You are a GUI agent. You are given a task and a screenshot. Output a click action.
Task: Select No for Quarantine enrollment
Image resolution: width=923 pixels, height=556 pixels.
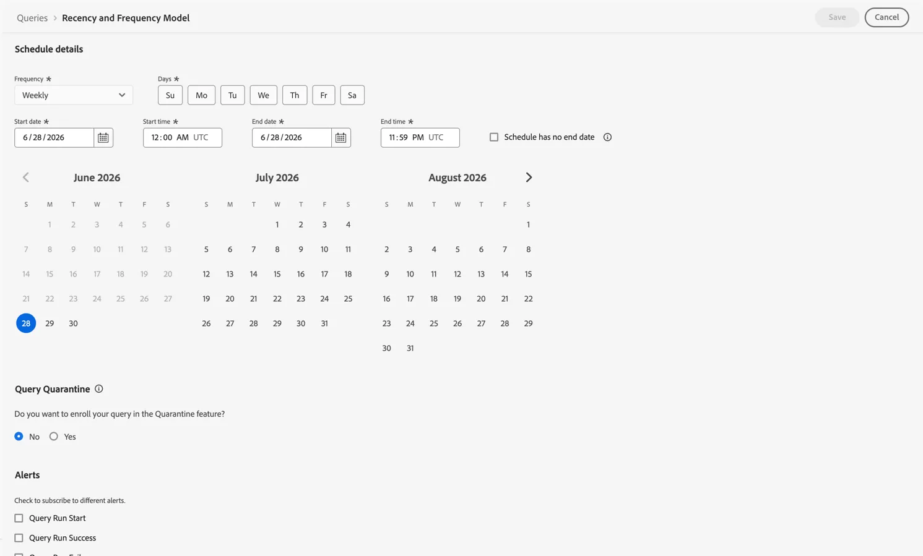coord(19,437)
